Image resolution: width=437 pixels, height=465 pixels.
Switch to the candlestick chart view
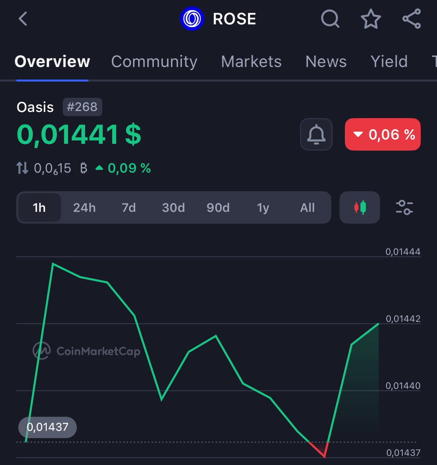click(359, 207)
